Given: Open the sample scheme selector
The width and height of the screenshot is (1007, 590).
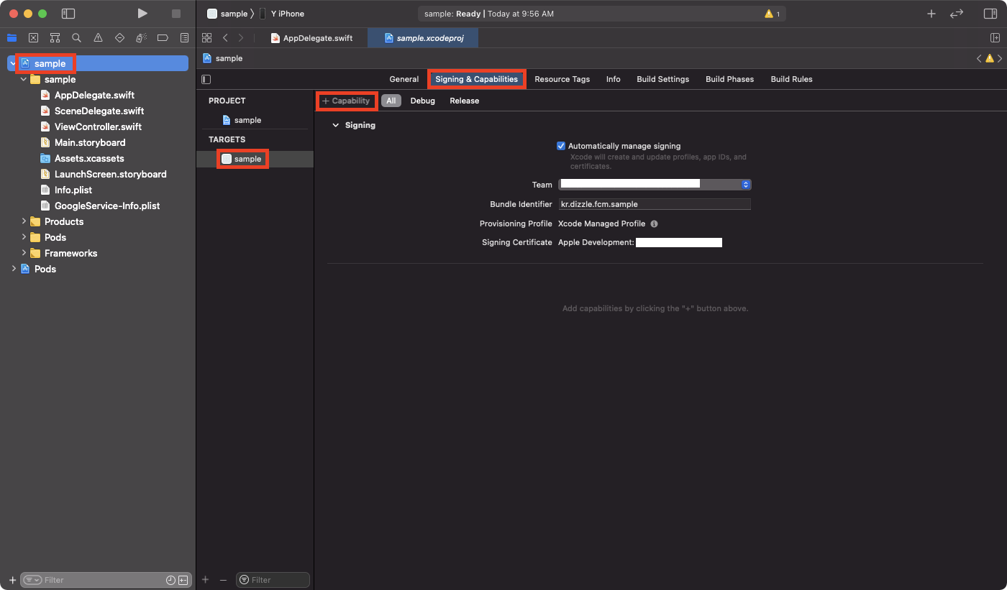Looking at the screenshot, I should [x=227, y=14].
